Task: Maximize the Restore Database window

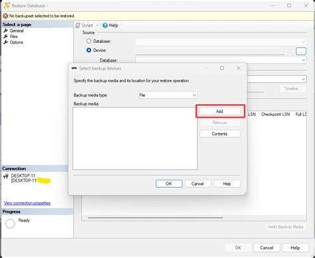Action: 289,5
